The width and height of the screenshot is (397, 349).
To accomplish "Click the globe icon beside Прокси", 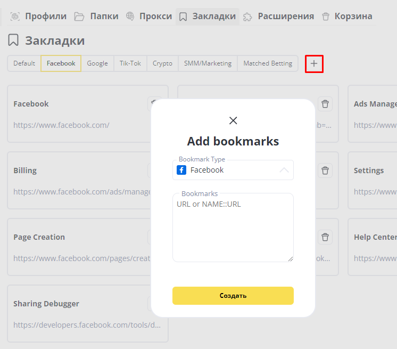I will pyautogui.click(x=130, y=16).
